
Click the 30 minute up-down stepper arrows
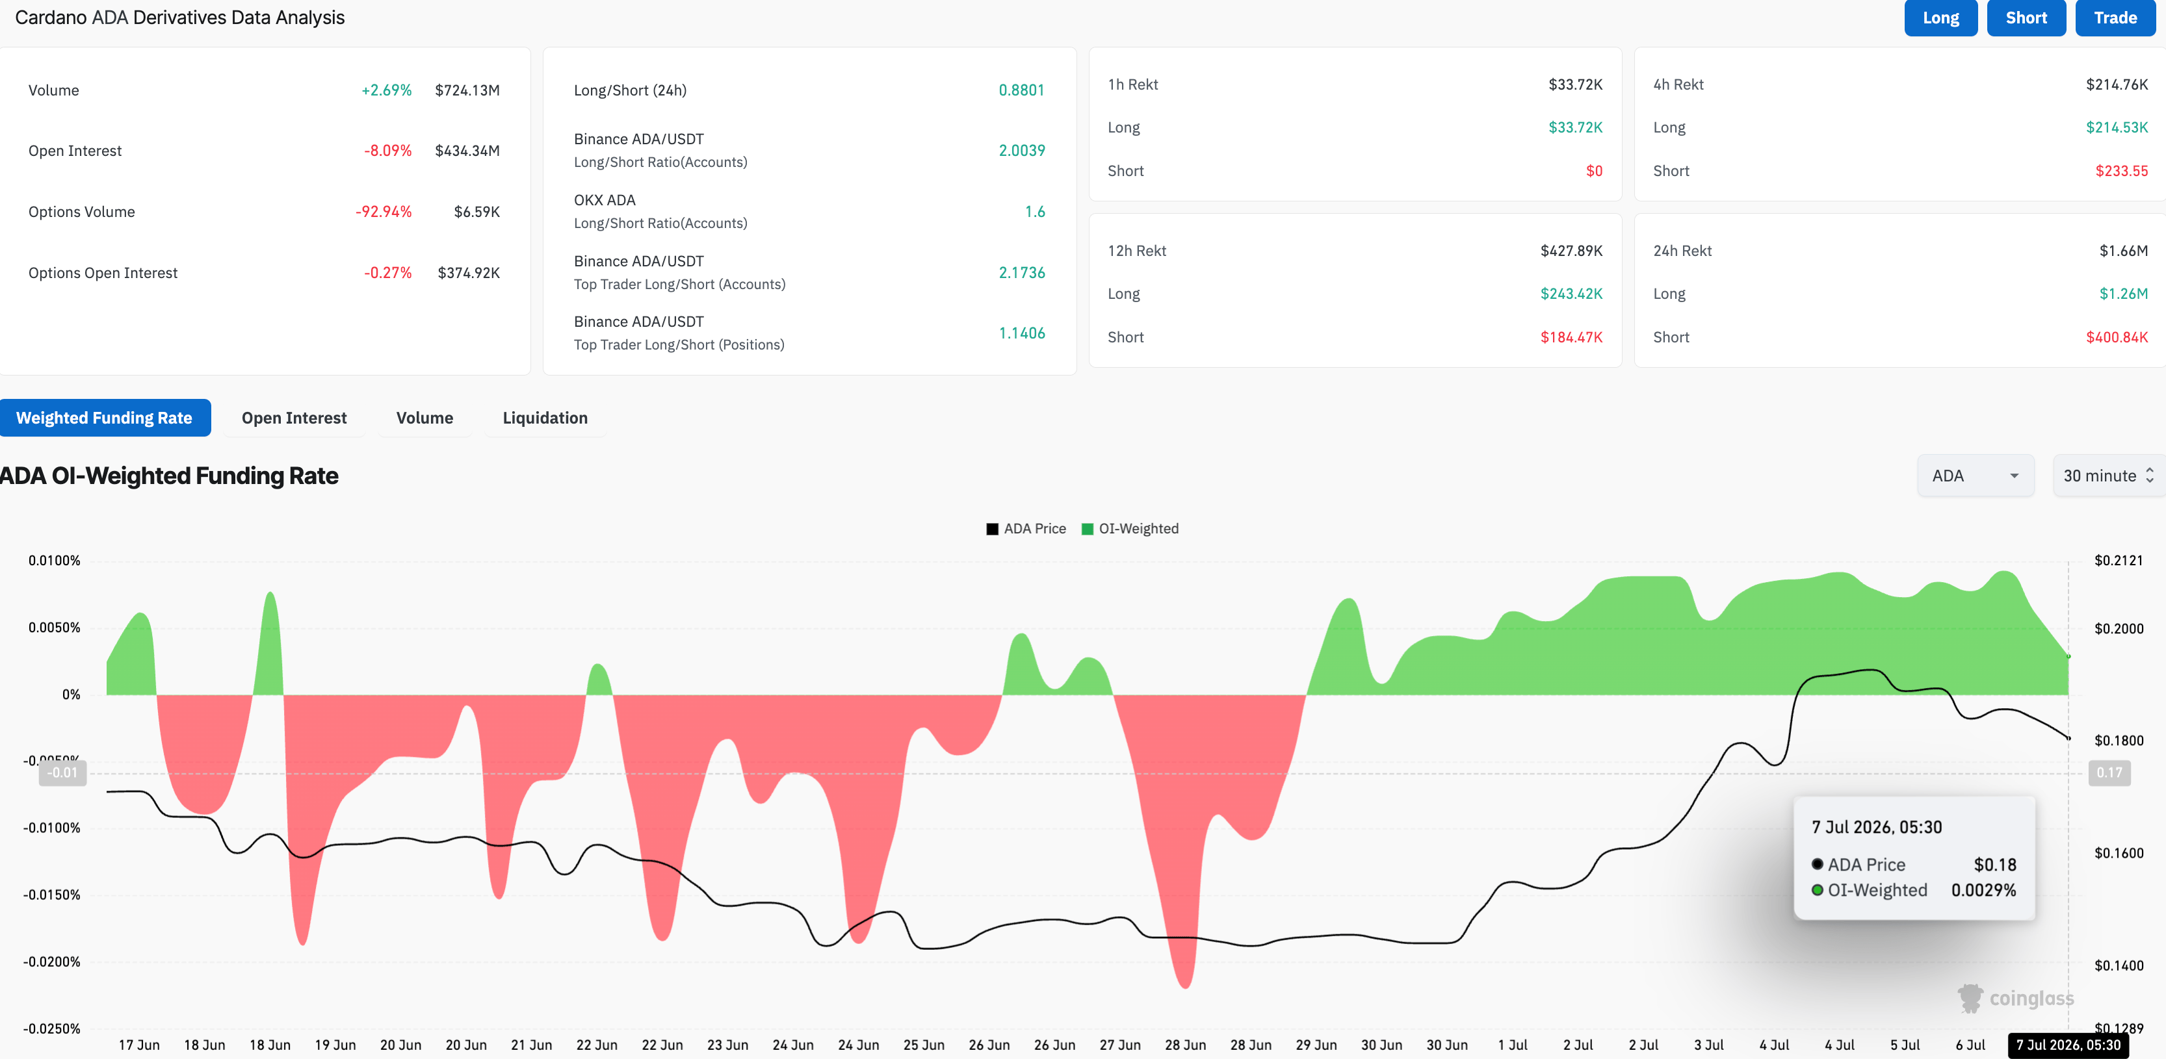point(2150,476)
